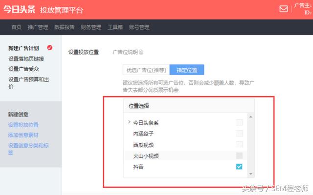
Task: Click the info icon next to 广告位说明
Action: pyautogui.click(x=141, y=52)
